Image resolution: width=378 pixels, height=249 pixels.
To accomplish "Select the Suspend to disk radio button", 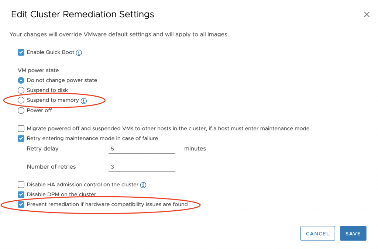I will [21, 90].
